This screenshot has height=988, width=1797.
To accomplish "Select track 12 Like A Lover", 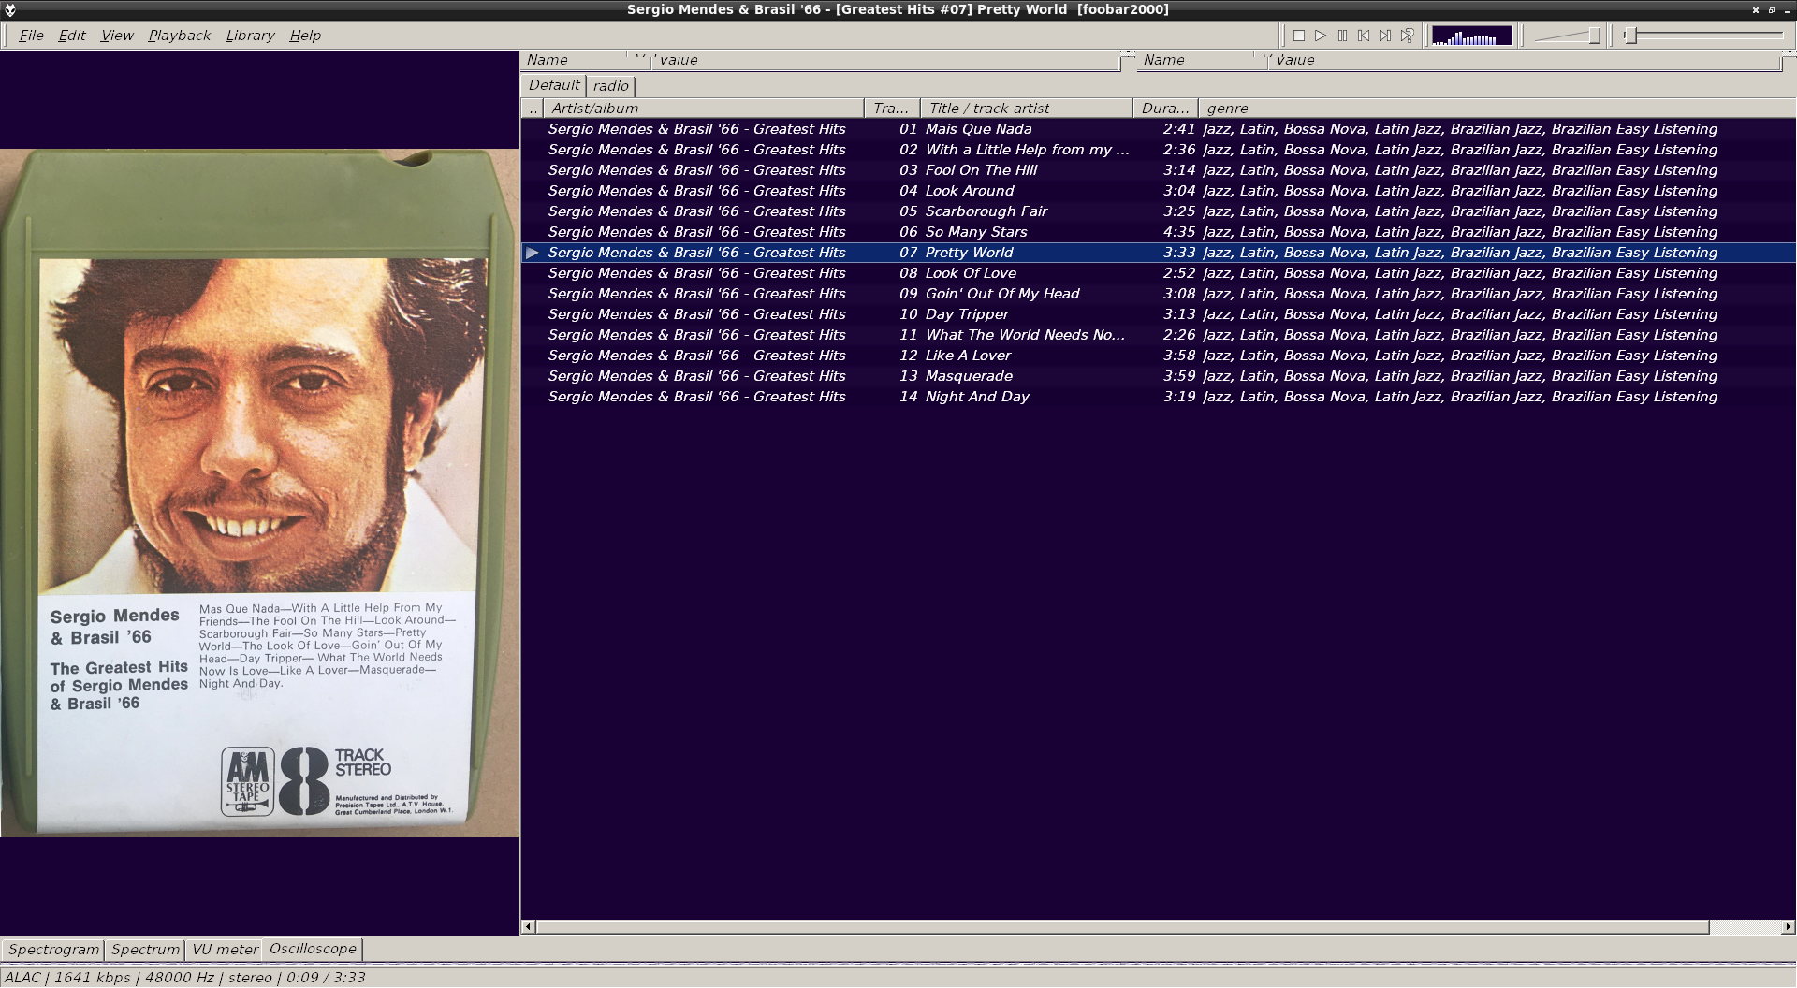I will click(x=1158, y=356).
